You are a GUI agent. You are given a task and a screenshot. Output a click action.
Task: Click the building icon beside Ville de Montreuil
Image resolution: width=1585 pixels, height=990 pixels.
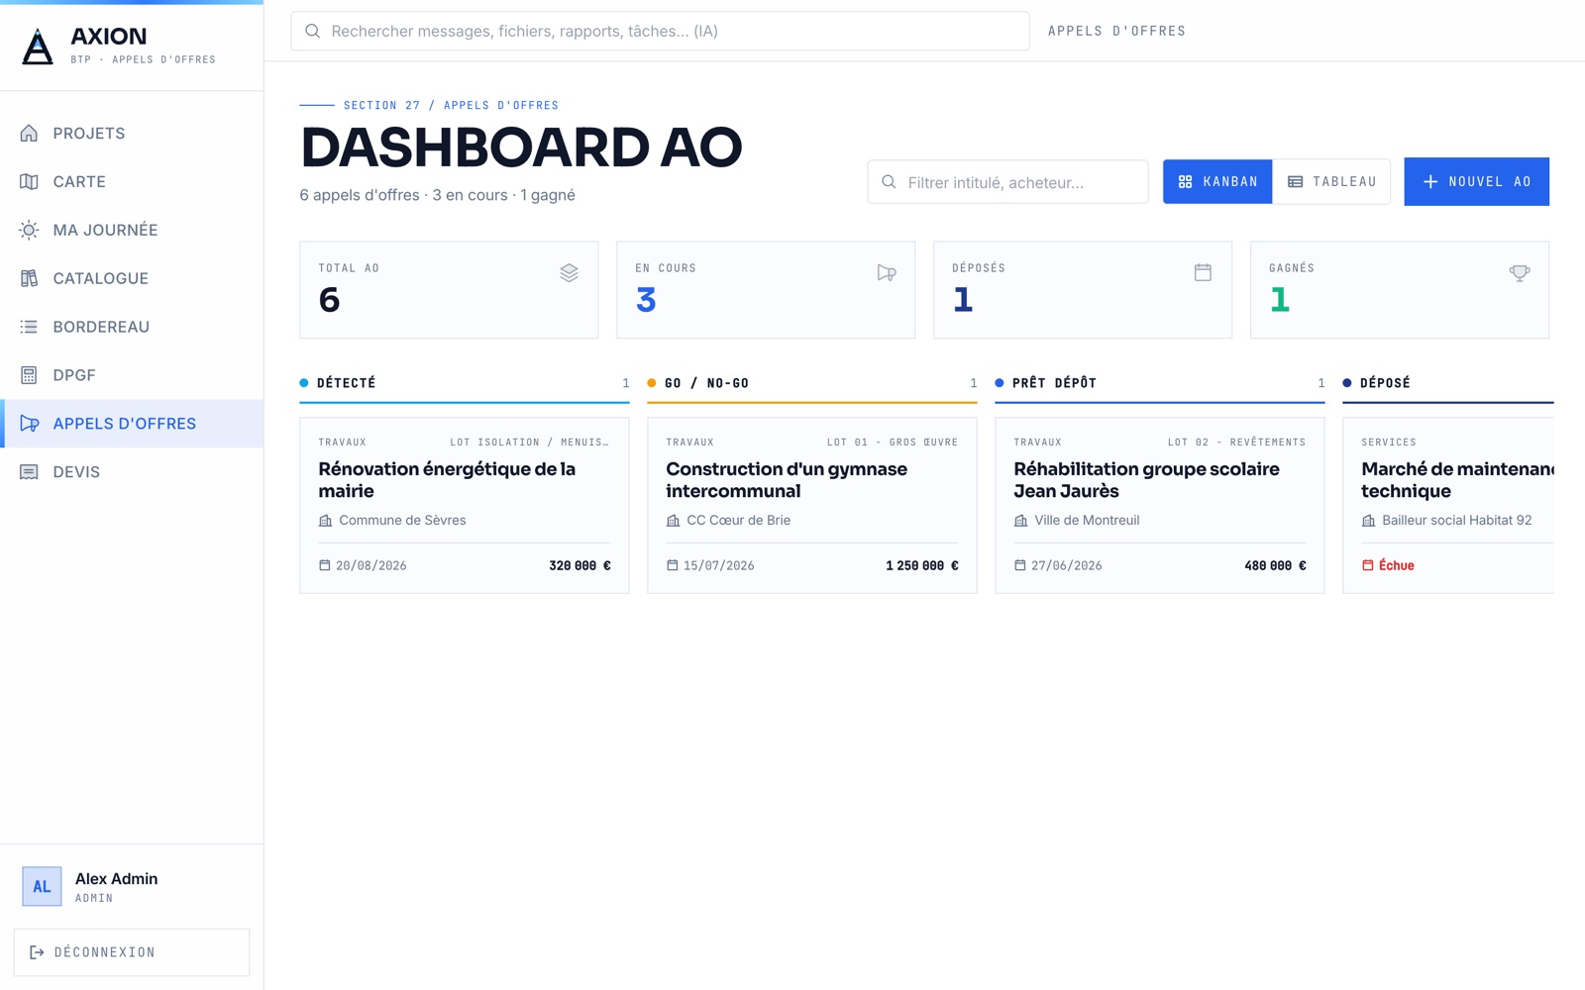point(1020,521)
